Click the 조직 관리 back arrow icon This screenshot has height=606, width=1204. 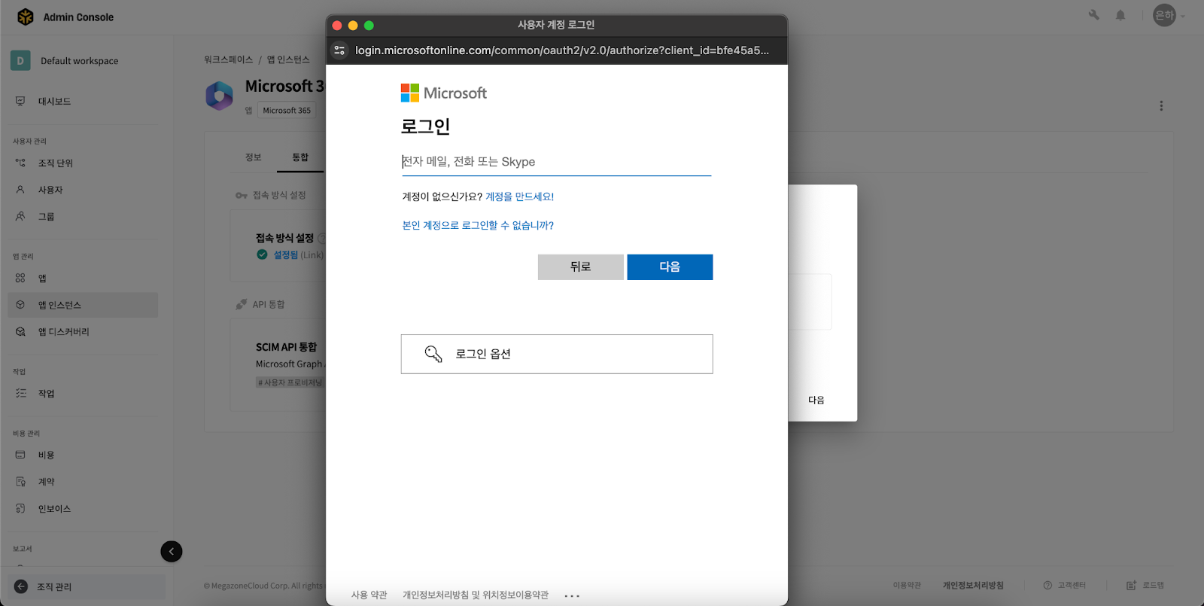[x=21, y=586]
